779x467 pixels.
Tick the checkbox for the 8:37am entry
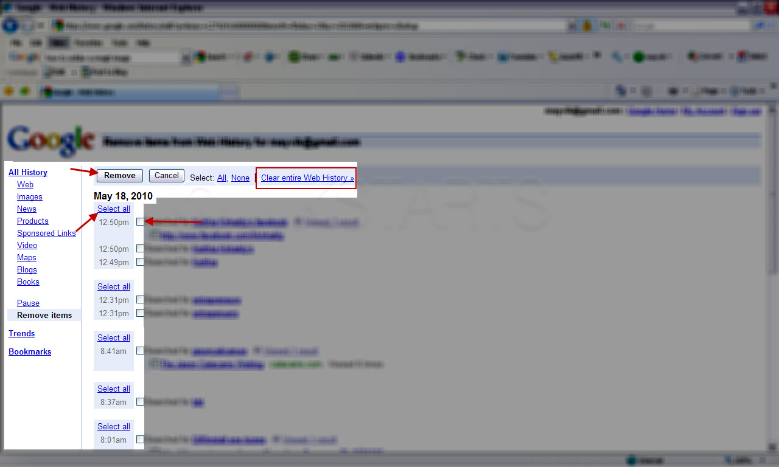click(140, 402)
